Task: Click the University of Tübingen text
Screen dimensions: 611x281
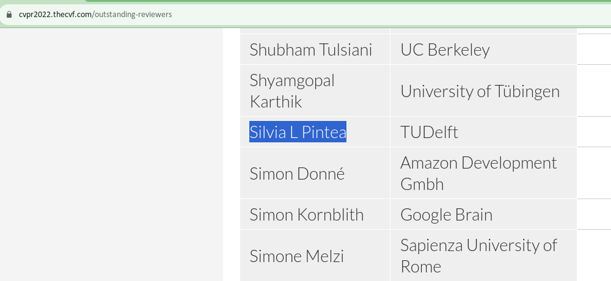Action: coord(480,91)
